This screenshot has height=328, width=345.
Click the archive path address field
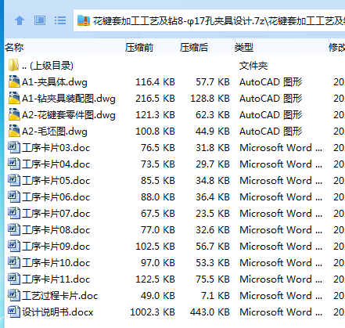coord(209,20)
